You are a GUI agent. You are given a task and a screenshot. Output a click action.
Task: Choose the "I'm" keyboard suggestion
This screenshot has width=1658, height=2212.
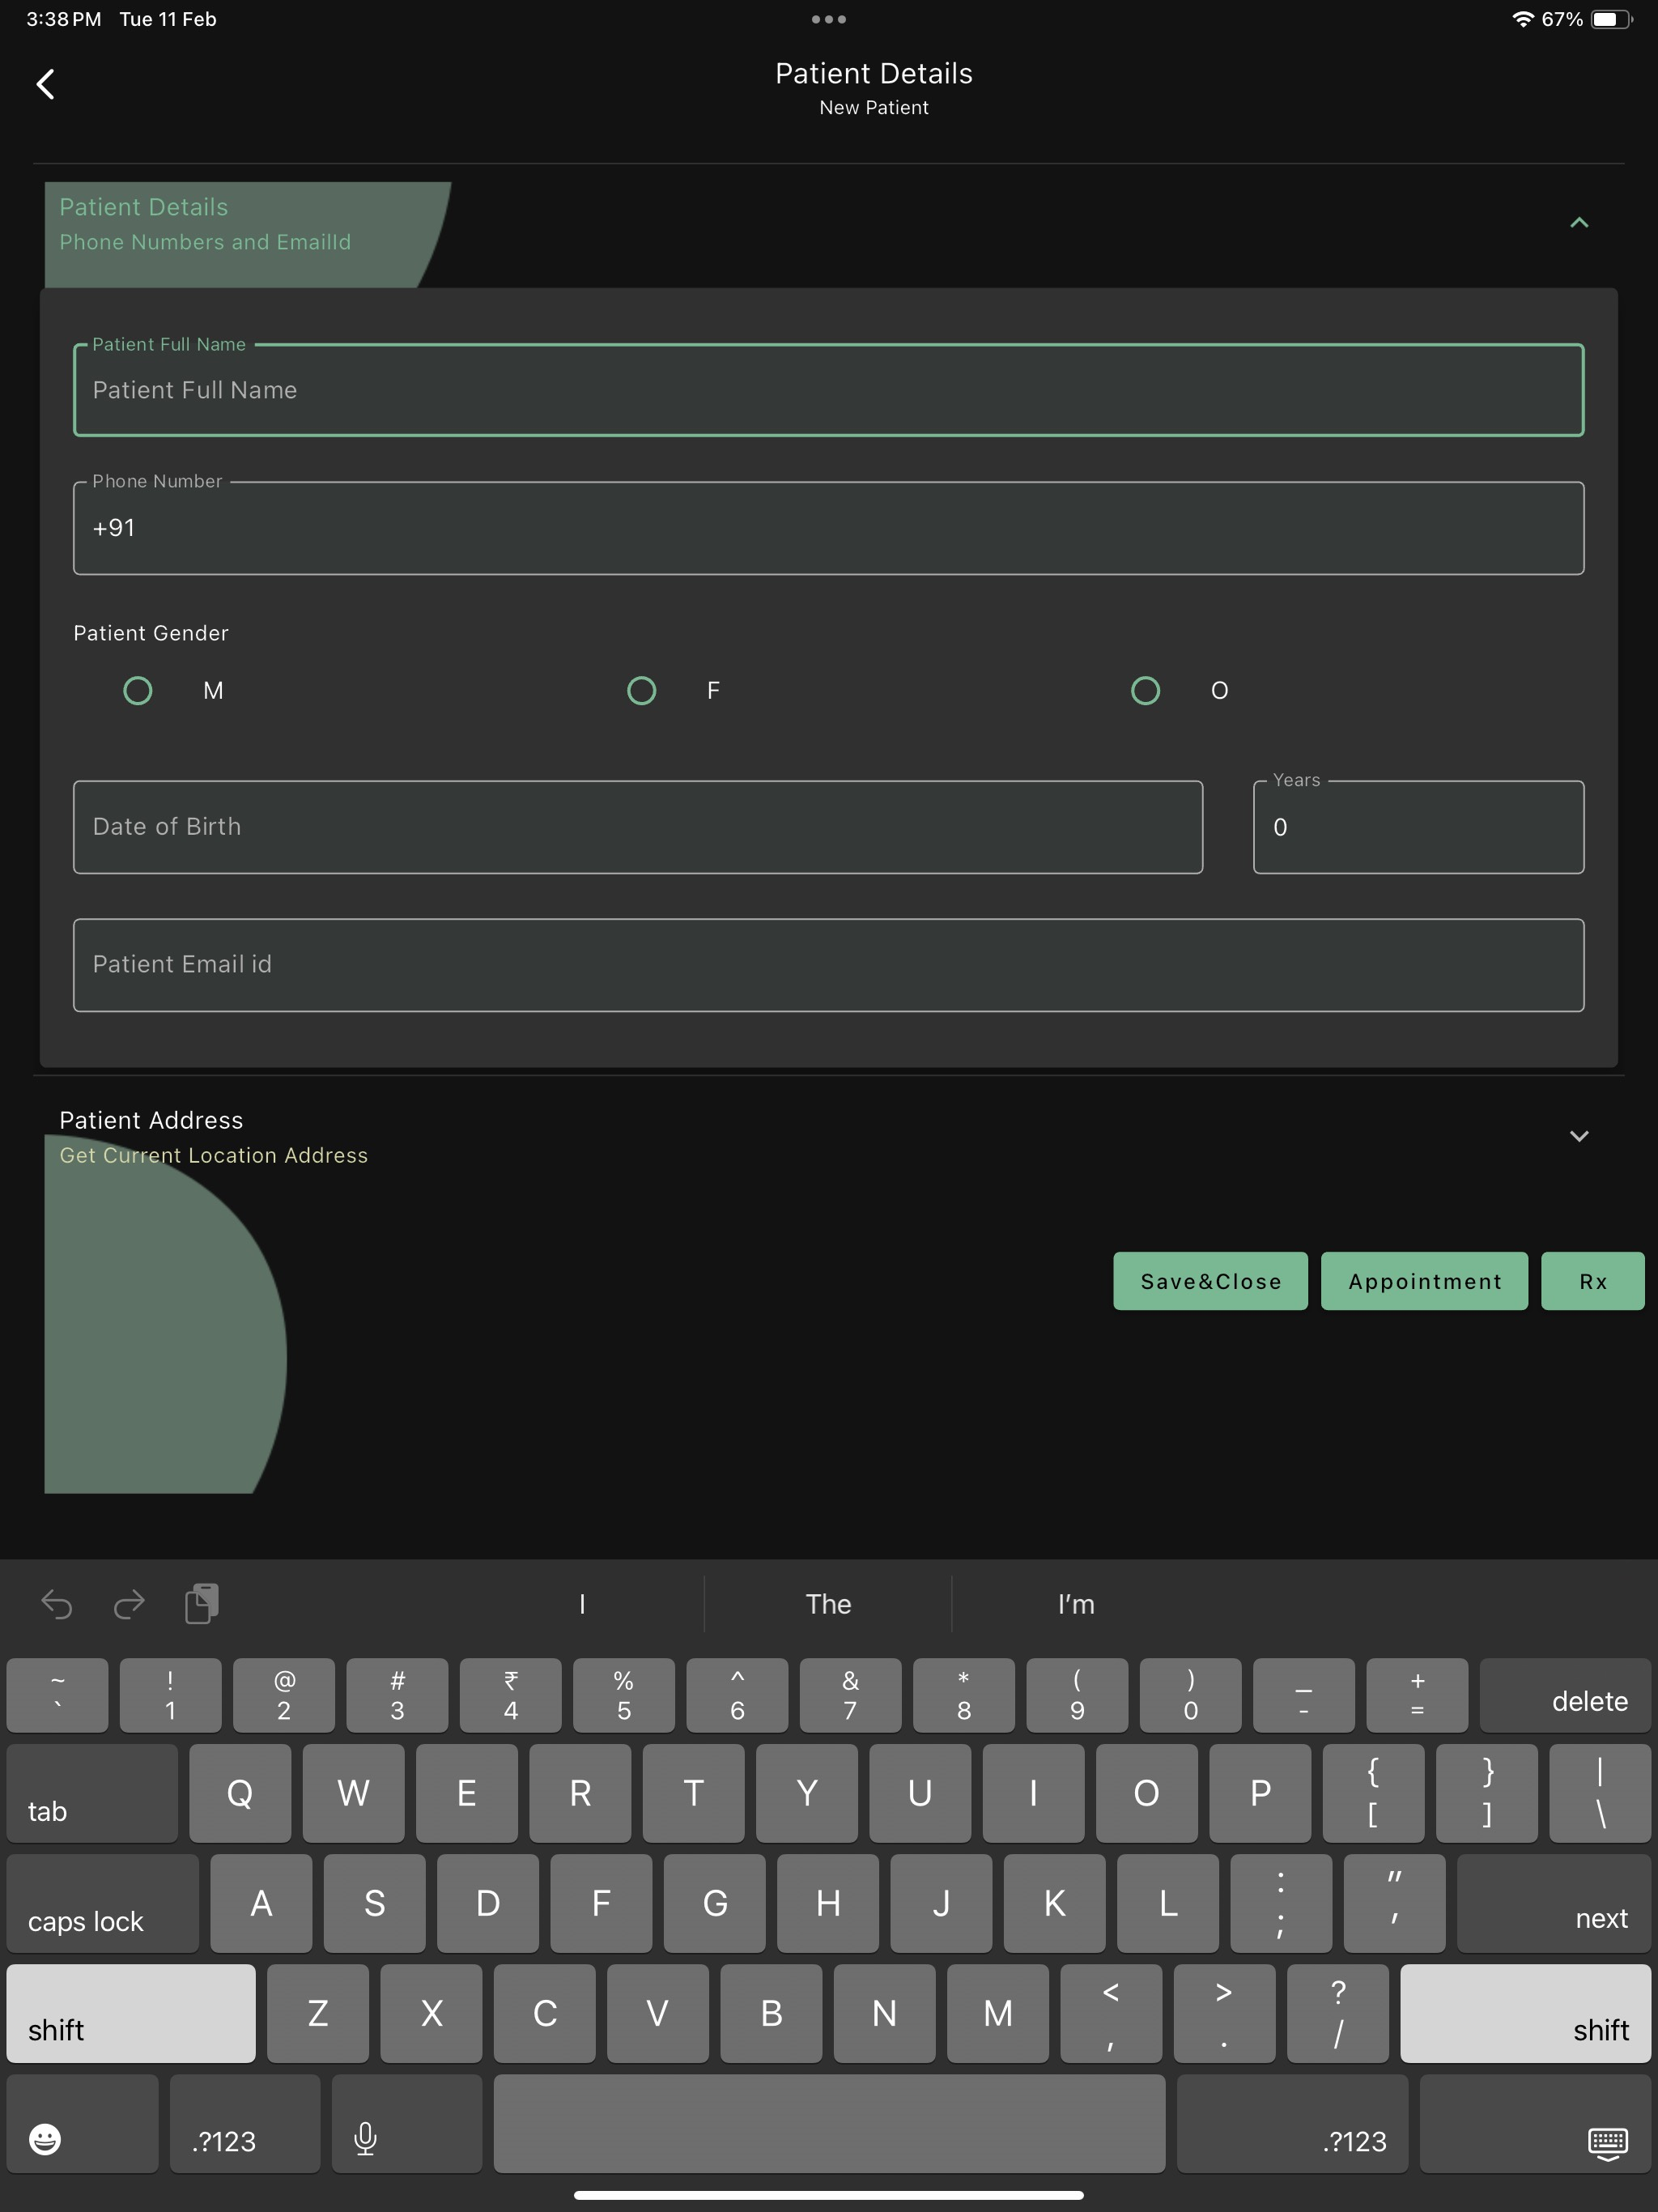(x=1076, y=1604)
